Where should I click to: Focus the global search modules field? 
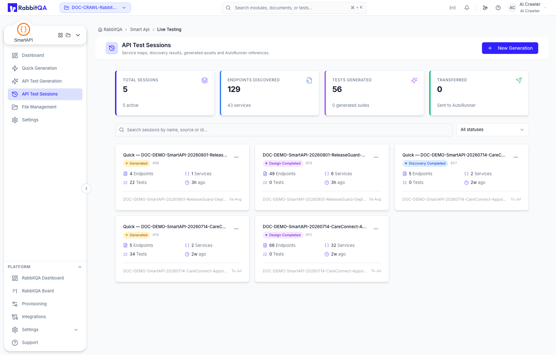pos(294,8)
